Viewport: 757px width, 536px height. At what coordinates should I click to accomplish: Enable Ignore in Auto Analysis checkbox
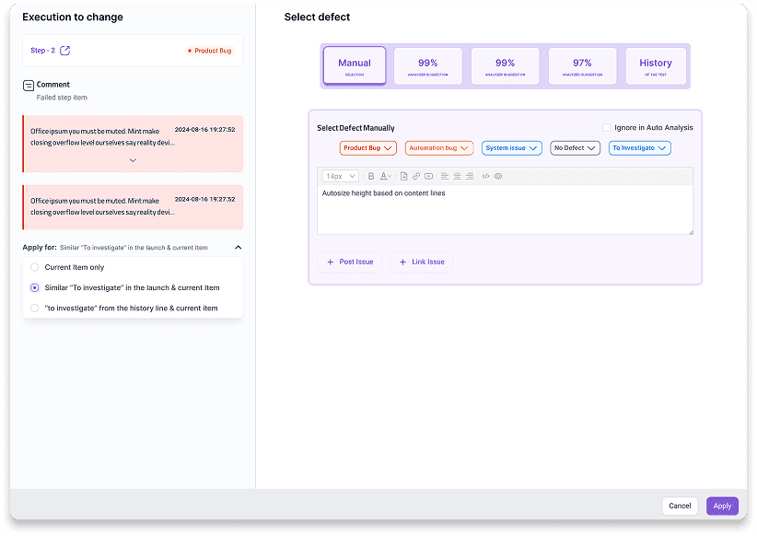point(606,127)
